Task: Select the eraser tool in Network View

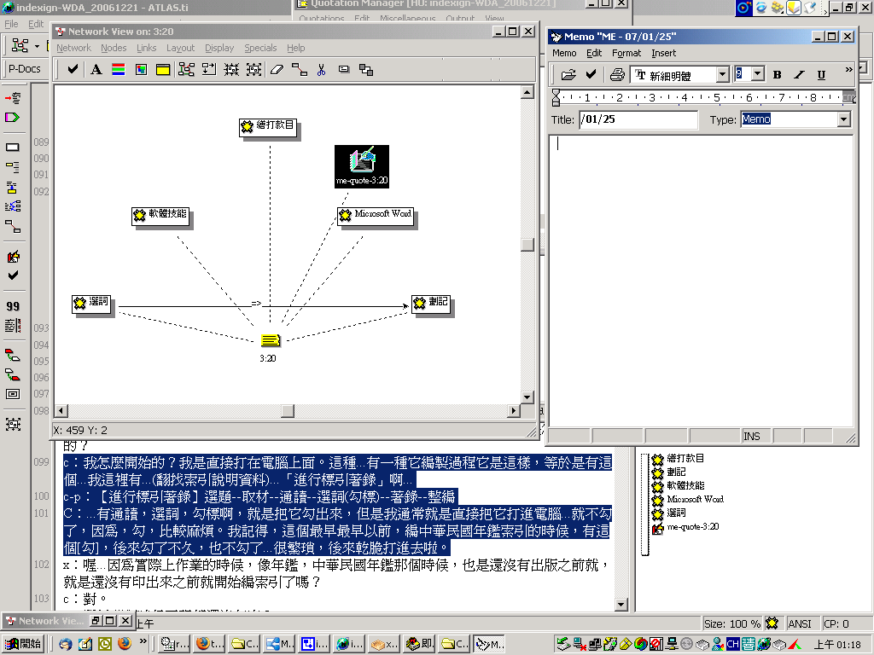Action: click(277, 69)
